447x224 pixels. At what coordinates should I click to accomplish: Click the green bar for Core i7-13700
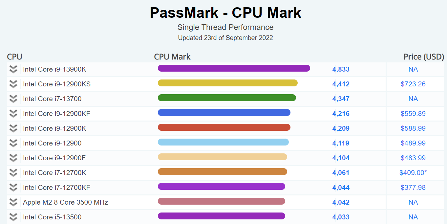click(x=227, y=98)
